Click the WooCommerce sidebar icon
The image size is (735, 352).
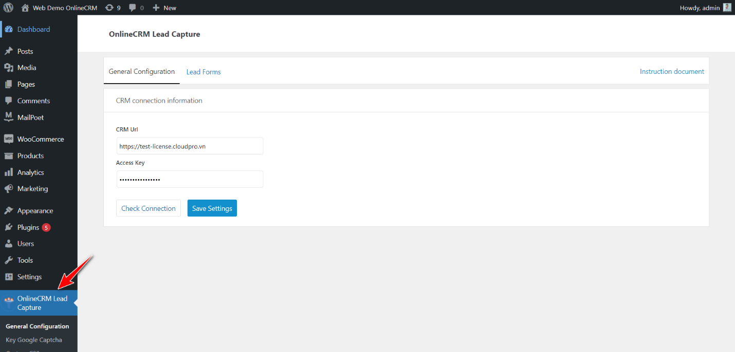(9, 139)
